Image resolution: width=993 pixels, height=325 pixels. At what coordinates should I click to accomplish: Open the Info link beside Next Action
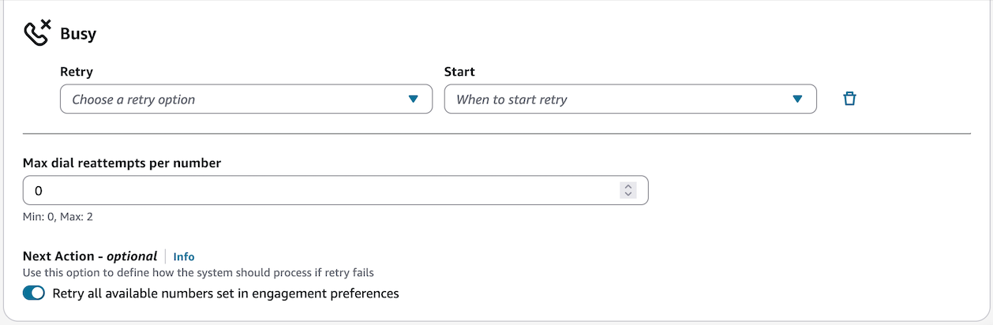coord(184,256)
